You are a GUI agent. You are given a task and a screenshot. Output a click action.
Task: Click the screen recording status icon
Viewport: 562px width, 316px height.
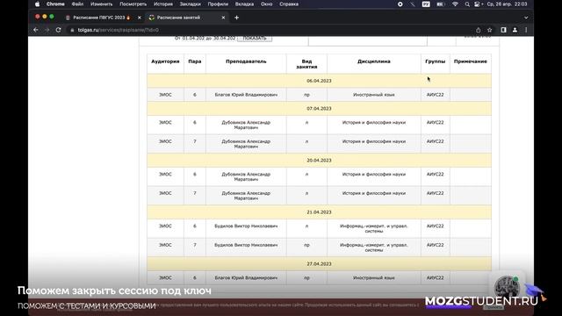click(x=400, y=4)
